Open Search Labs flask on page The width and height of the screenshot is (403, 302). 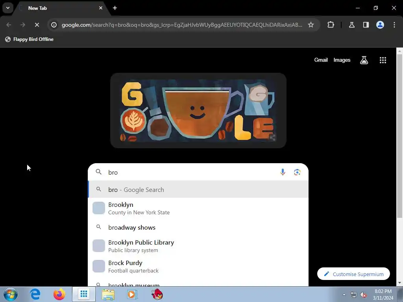click(364, 60)
